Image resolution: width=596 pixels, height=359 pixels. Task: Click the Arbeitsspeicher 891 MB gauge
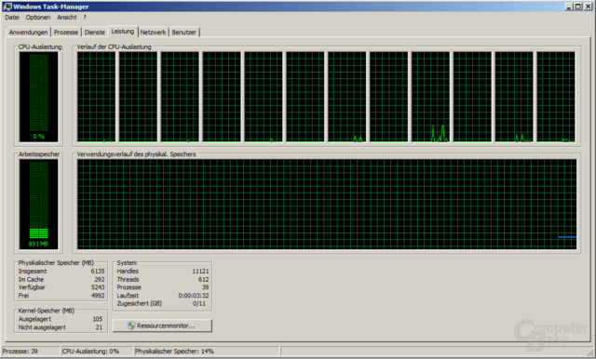(x=39, y=205)
